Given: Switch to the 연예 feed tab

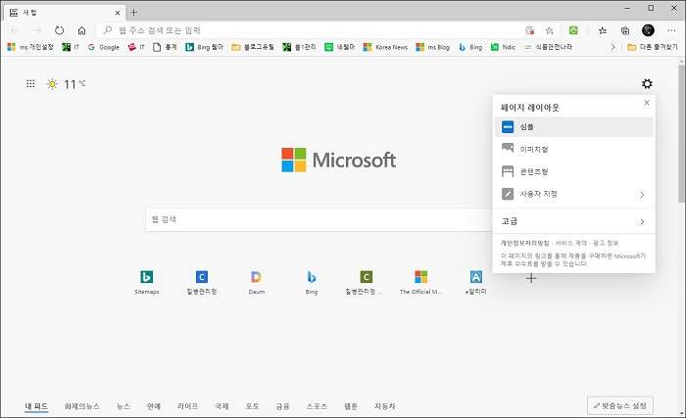Looking at the screenshot, I should 154,406.
